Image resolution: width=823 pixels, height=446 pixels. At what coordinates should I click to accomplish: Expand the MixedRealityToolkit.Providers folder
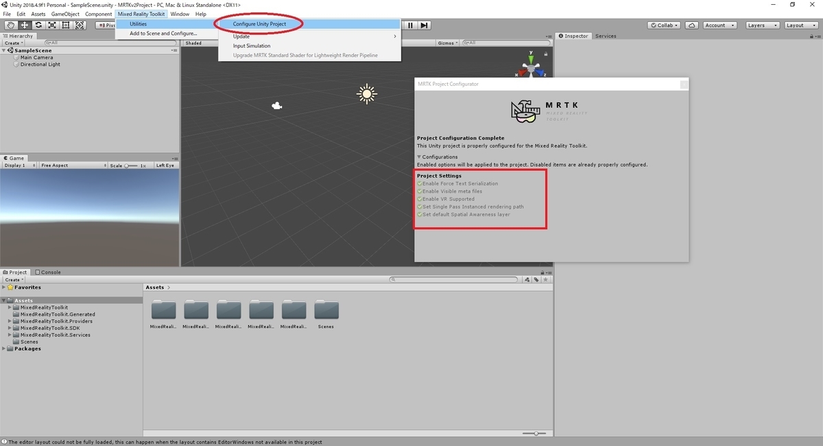10,321
